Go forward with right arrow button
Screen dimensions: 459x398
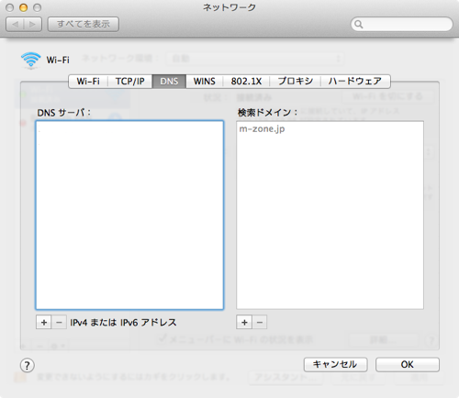[33, 24]
